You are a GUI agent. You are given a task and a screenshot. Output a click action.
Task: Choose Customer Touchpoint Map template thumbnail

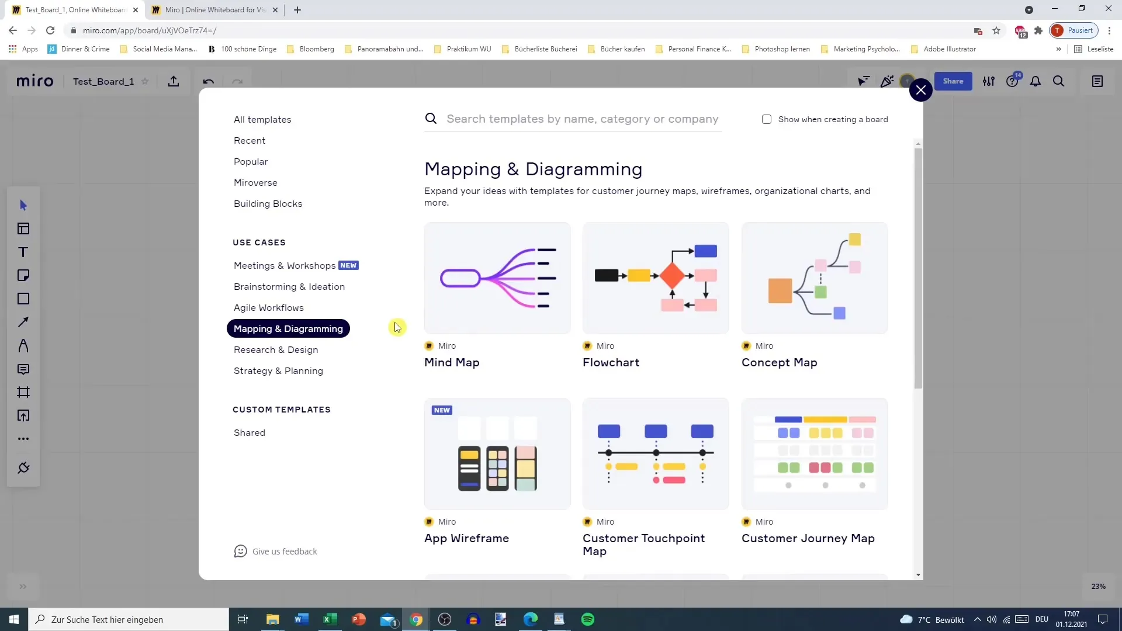point(656,453)
